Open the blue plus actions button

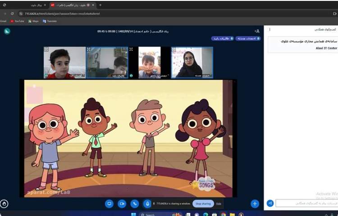(255, 203)
